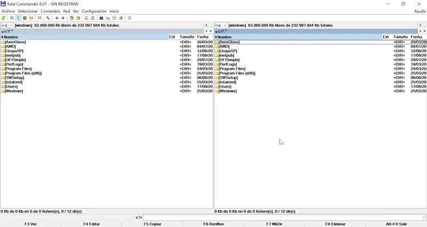The height and width of the screenshot is (227, 427).
Task: Expand the command line history dropdown
Action: point(424,217)
